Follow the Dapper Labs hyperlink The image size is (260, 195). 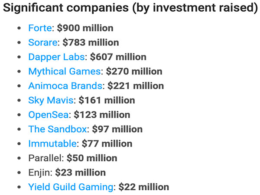click(x=56, y=57)
